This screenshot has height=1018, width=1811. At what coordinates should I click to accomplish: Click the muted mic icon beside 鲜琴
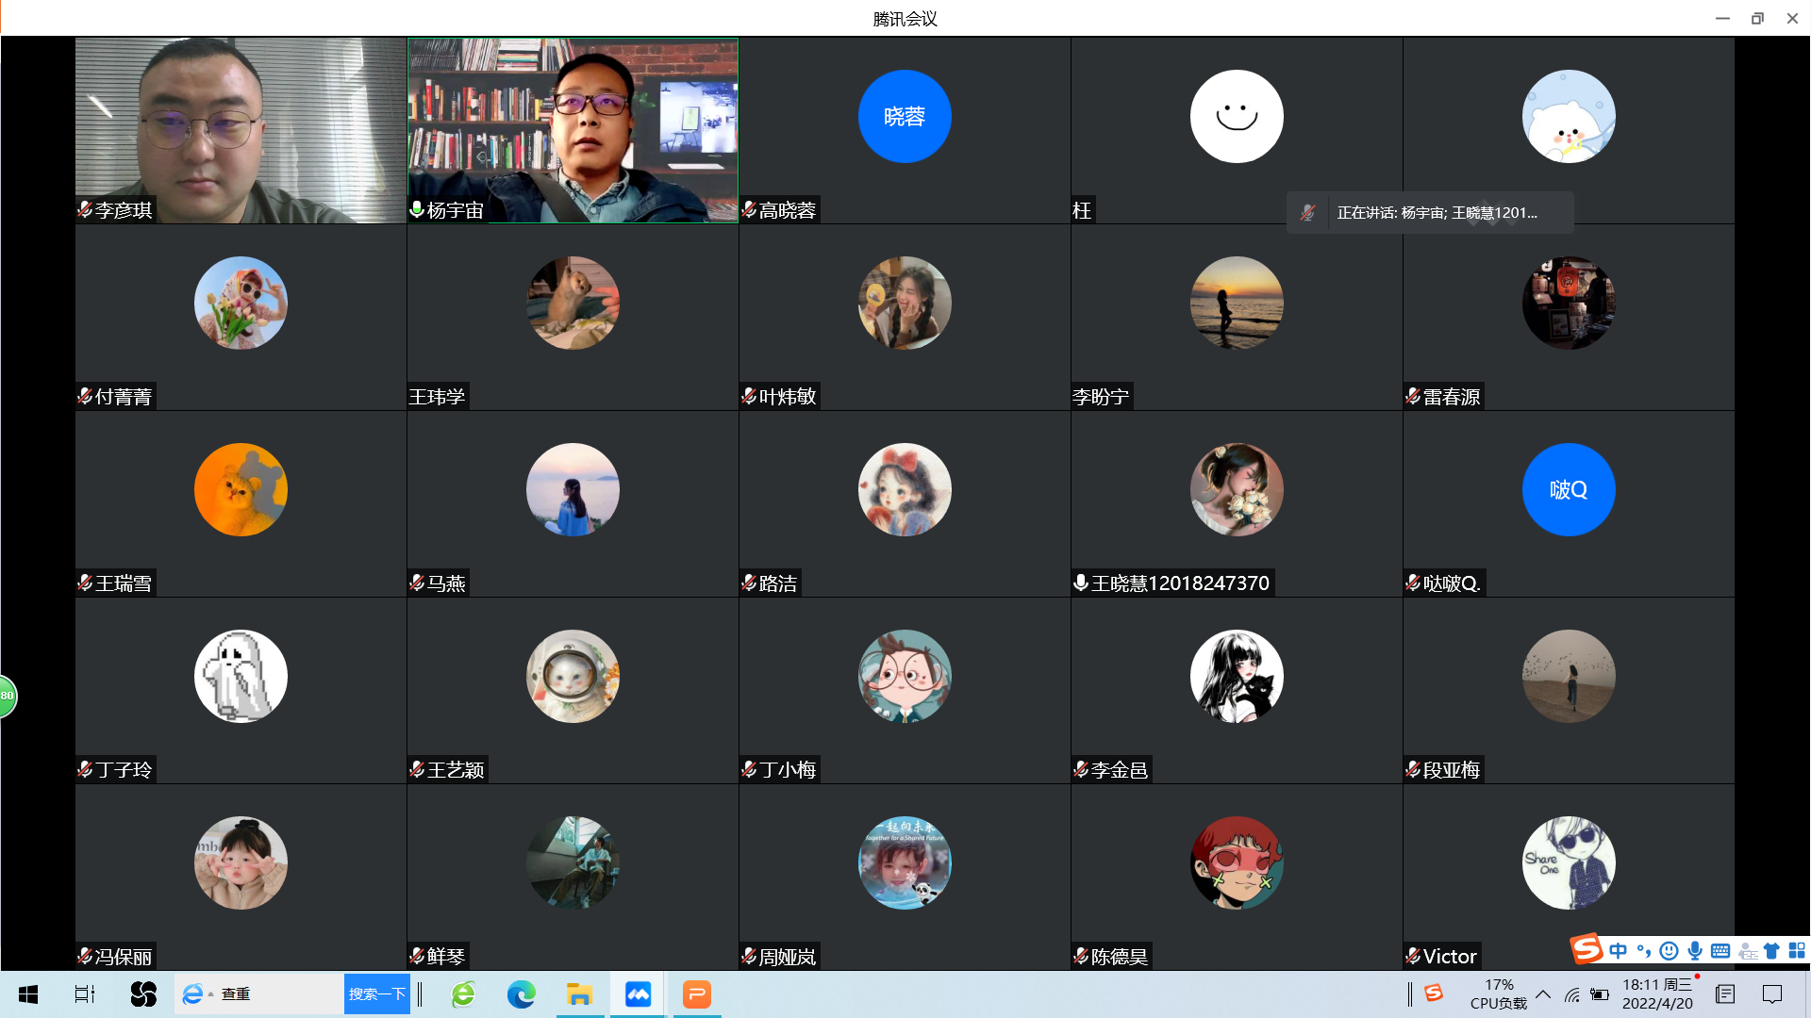pyautogui.click(x=417, y=957)
